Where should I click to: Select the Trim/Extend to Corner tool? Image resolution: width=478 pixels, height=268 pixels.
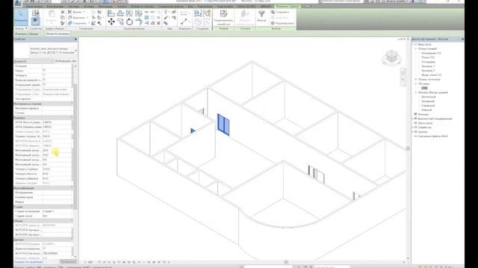[139, 22]
